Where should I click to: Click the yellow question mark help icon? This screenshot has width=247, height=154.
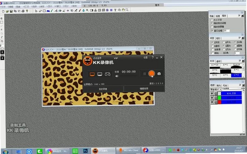[x=27, y=11]
